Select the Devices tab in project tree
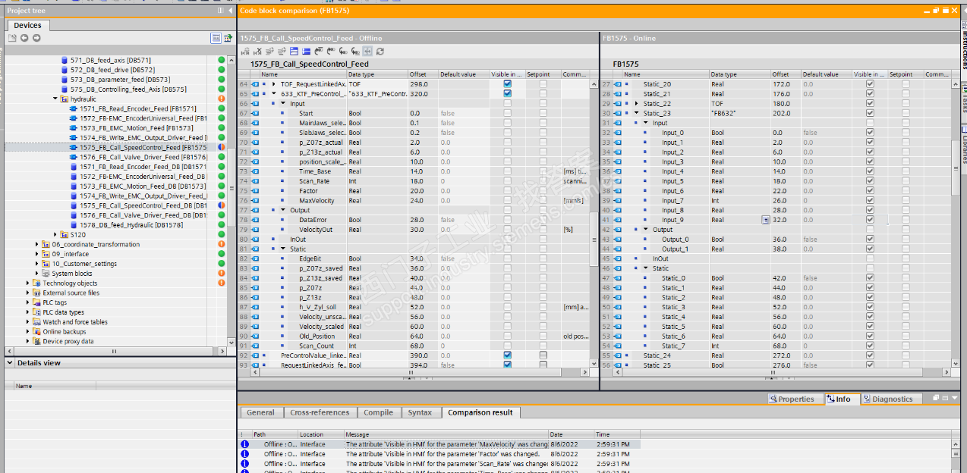967x473 pixels. tap(28, 25)
